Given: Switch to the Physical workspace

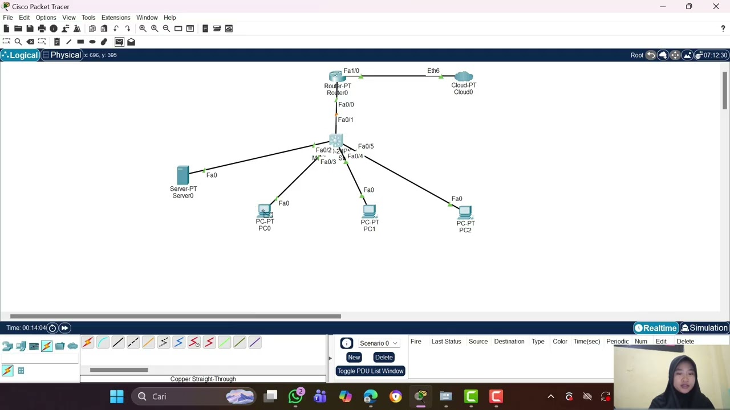Looking at the screenshot, I should (62, 55).
